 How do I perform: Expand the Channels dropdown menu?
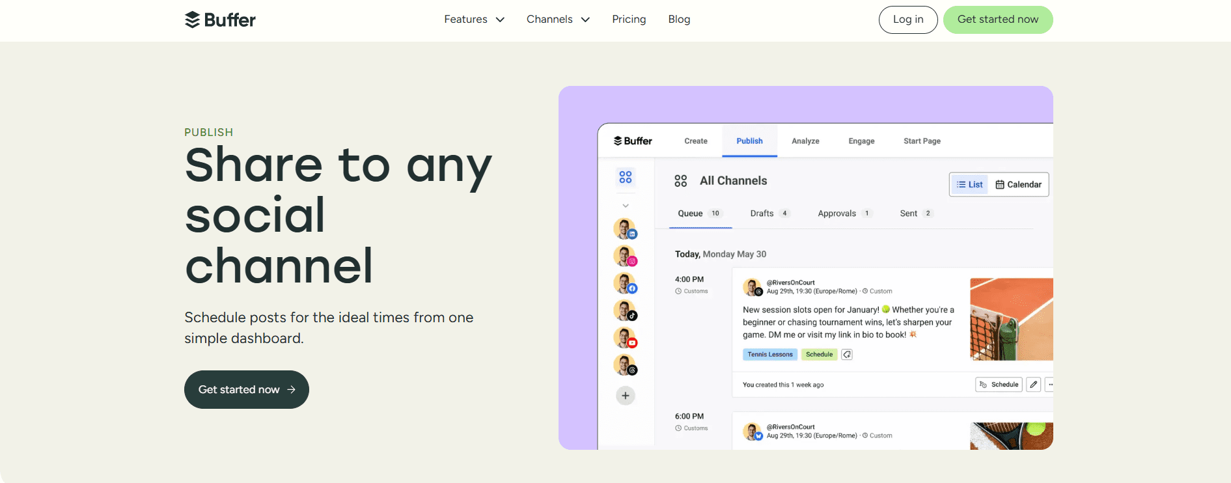click(x=558, y=20)
